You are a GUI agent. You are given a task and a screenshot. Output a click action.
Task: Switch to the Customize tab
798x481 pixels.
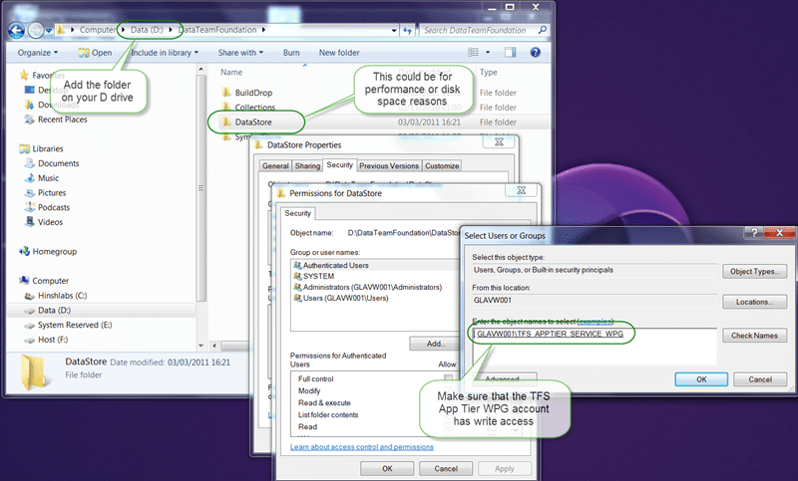click(442, 165)
